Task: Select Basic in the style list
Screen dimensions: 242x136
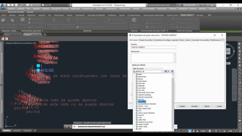Action: 140,74
